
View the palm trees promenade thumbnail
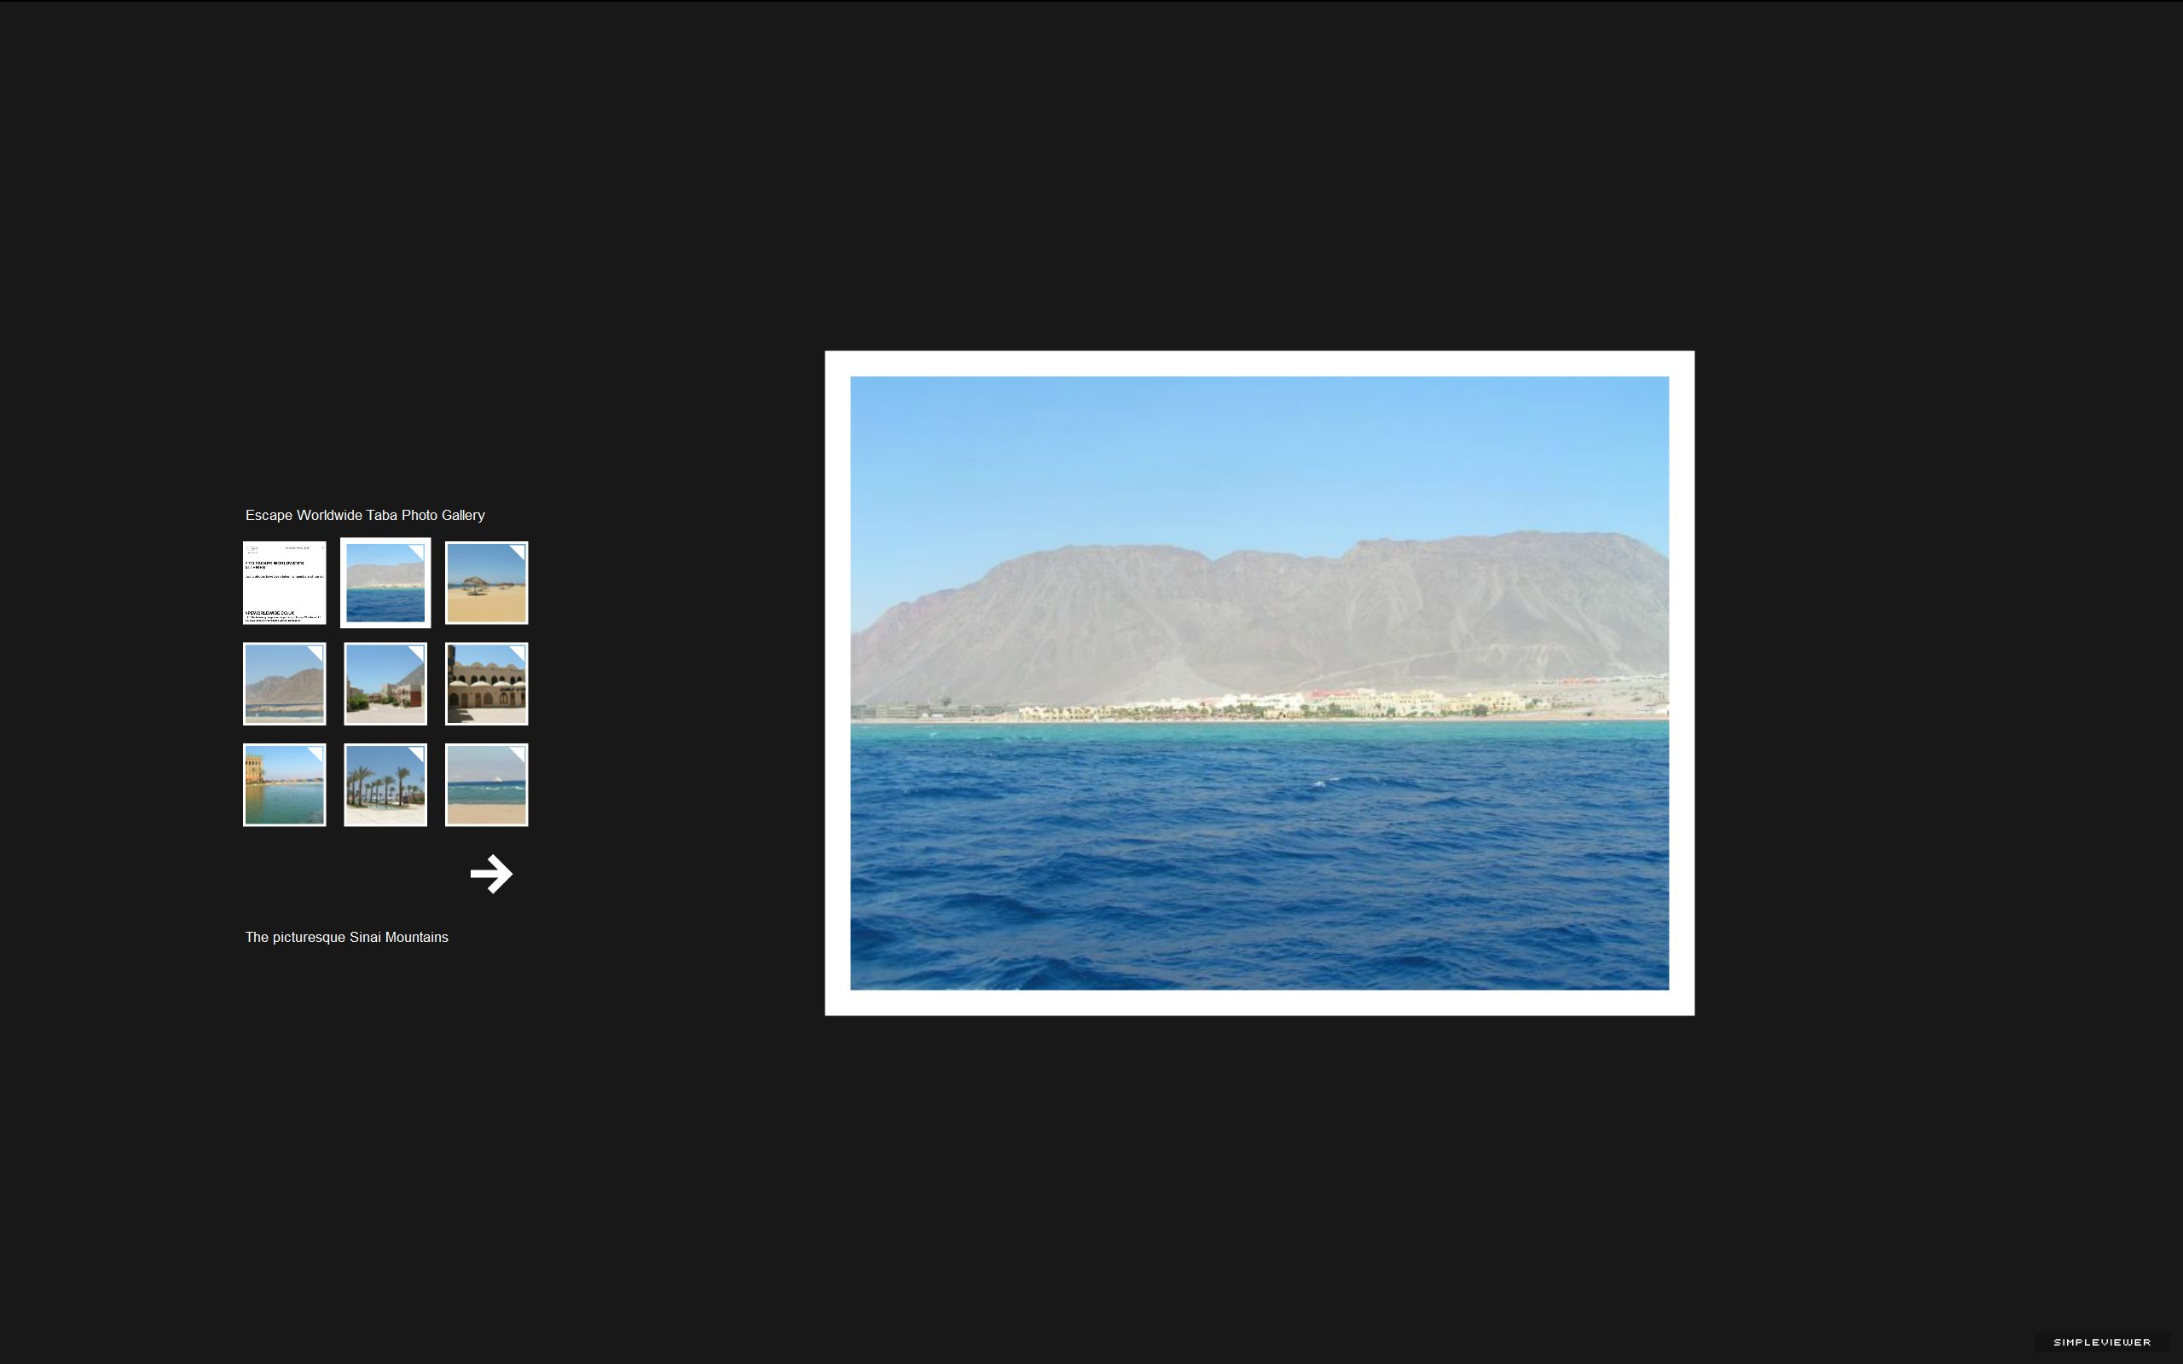point(385,785)
